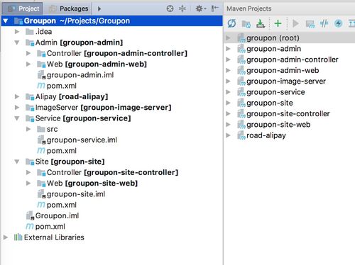Expand Controller [groupon-admin-controller]
The width and height of the screenshot is (355, 265).
coord(28,53)
